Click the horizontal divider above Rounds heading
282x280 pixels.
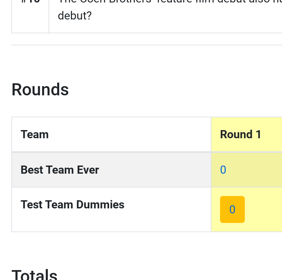[147, 45]
